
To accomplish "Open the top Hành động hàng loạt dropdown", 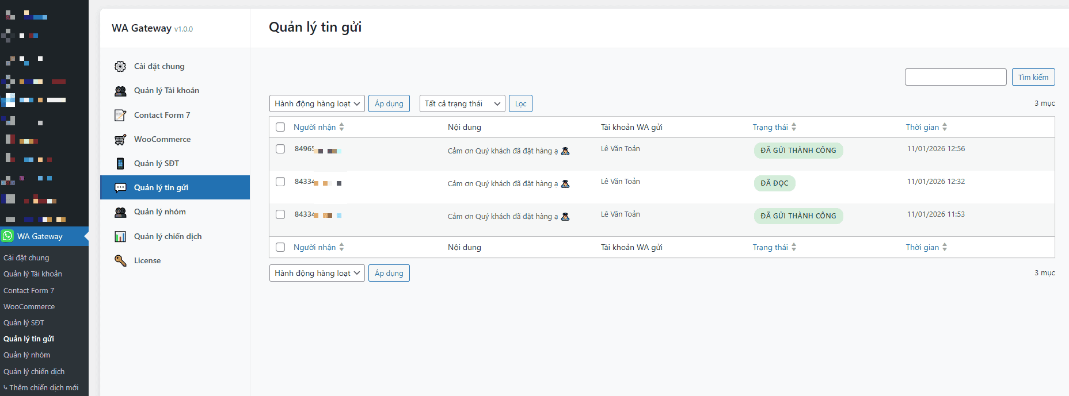I will point(317,103).
